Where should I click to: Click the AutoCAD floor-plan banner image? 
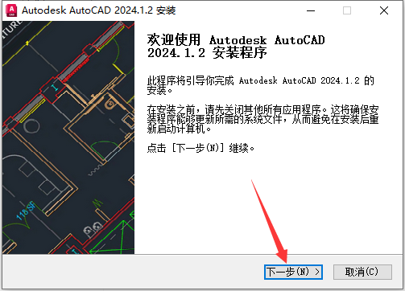[x=68, y=137]
